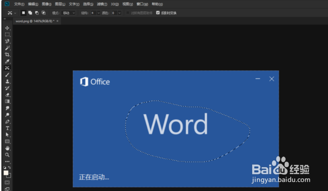Open the Structure value dropdown
This screenshot has height=191, width=328.
point(98,13)
